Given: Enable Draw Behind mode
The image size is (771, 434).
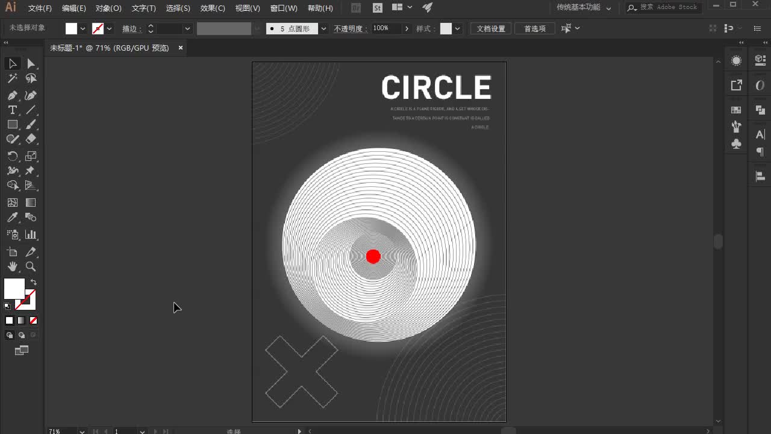Looking at the screenshot, I should pos(22,335).
